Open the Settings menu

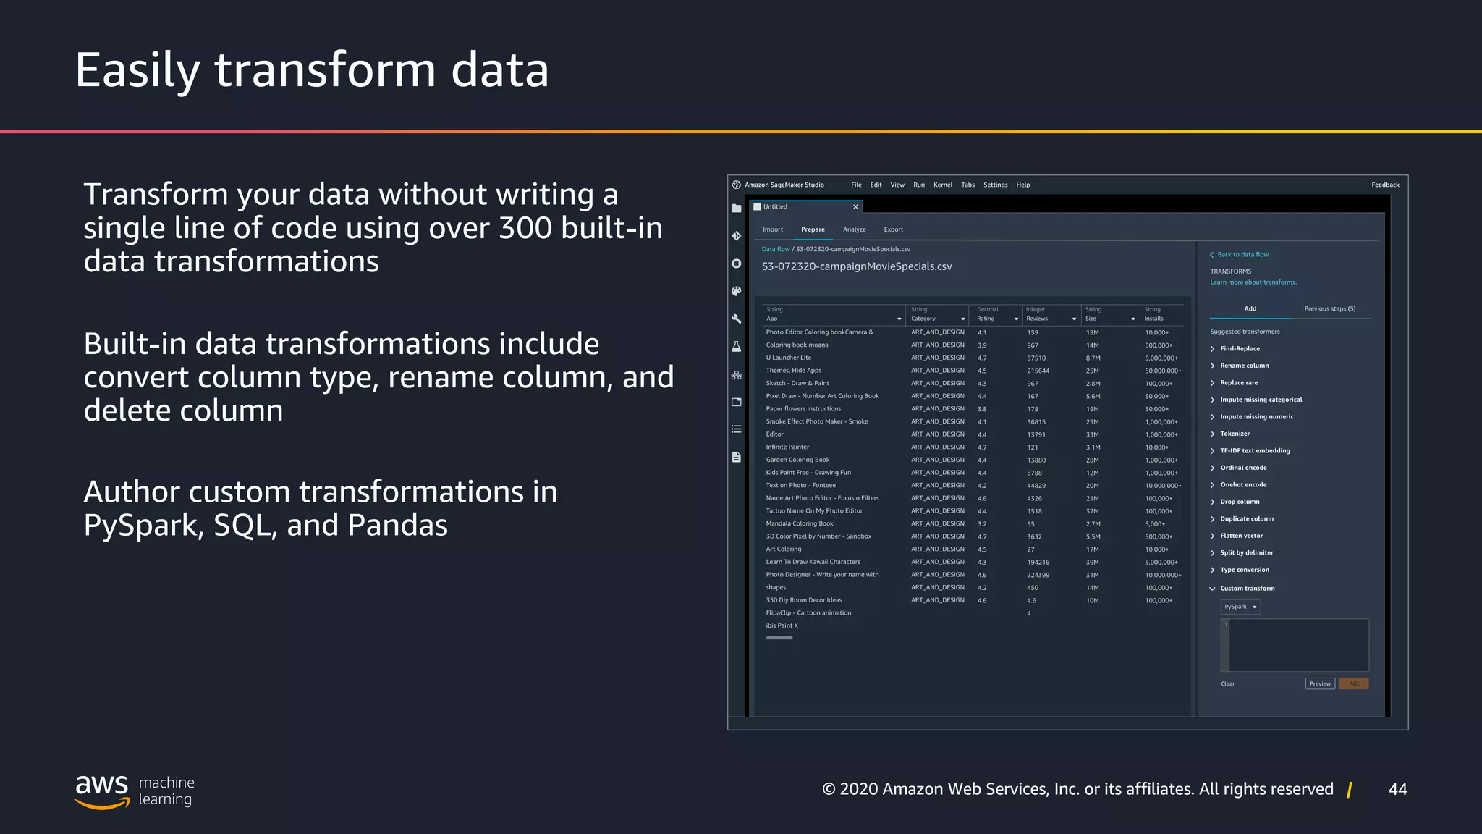[x=995, y=185]
